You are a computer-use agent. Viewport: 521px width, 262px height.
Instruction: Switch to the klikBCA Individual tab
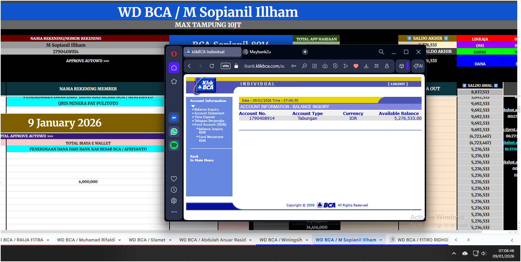click(x=212, y=52)
